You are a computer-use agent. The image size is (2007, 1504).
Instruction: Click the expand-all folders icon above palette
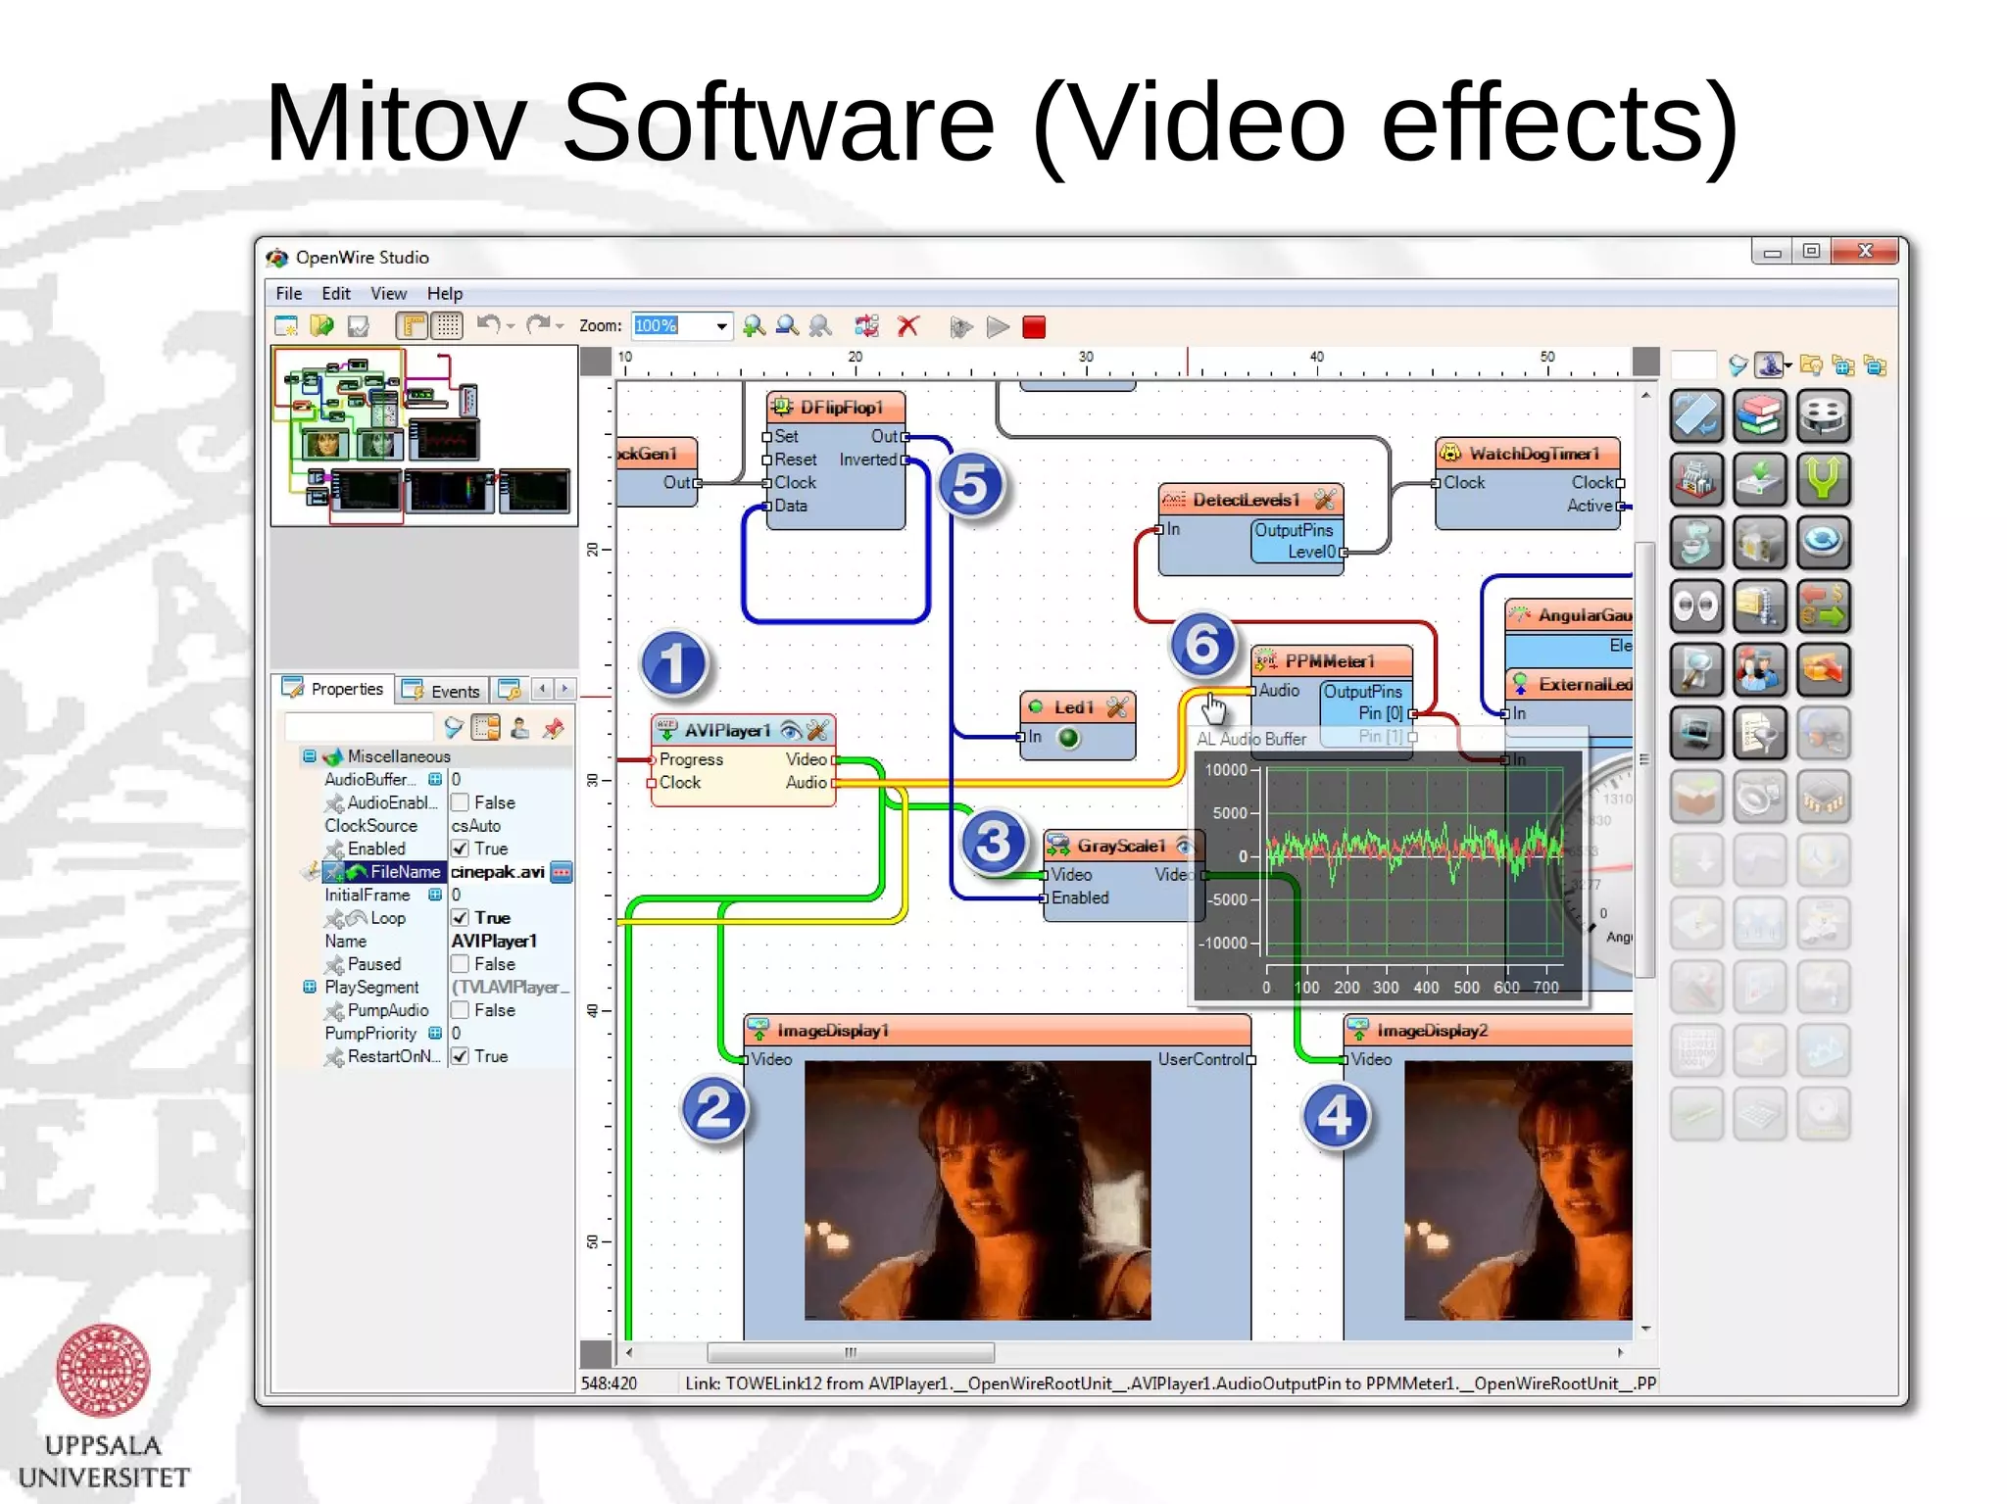coord(1843,365)
